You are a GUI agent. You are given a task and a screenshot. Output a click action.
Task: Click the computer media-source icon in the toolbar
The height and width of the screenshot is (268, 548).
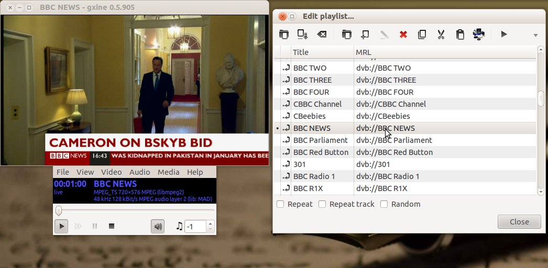478,34
